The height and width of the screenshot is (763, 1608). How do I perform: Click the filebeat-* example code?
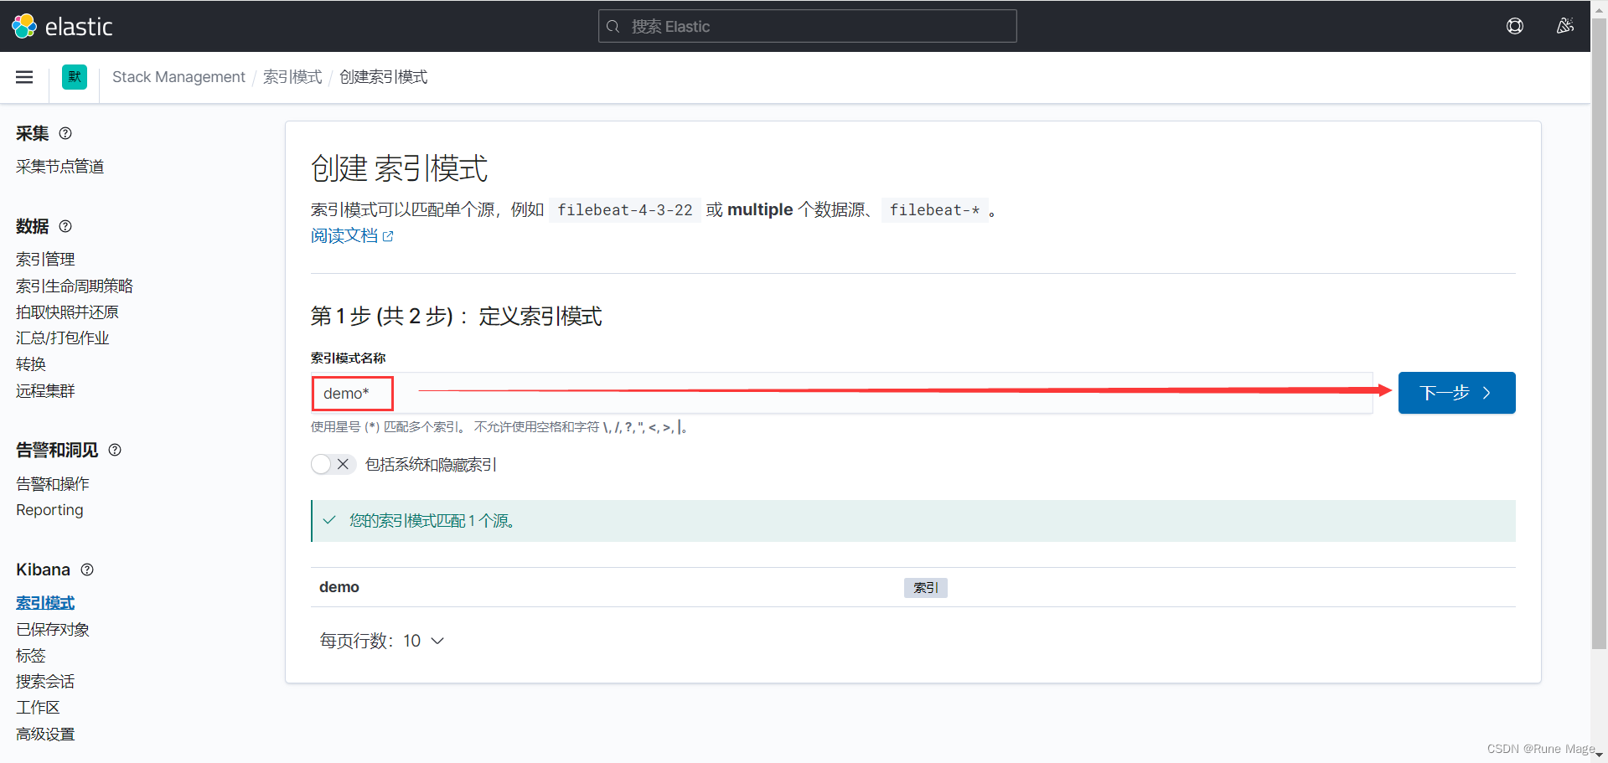(x=934, y=210)
